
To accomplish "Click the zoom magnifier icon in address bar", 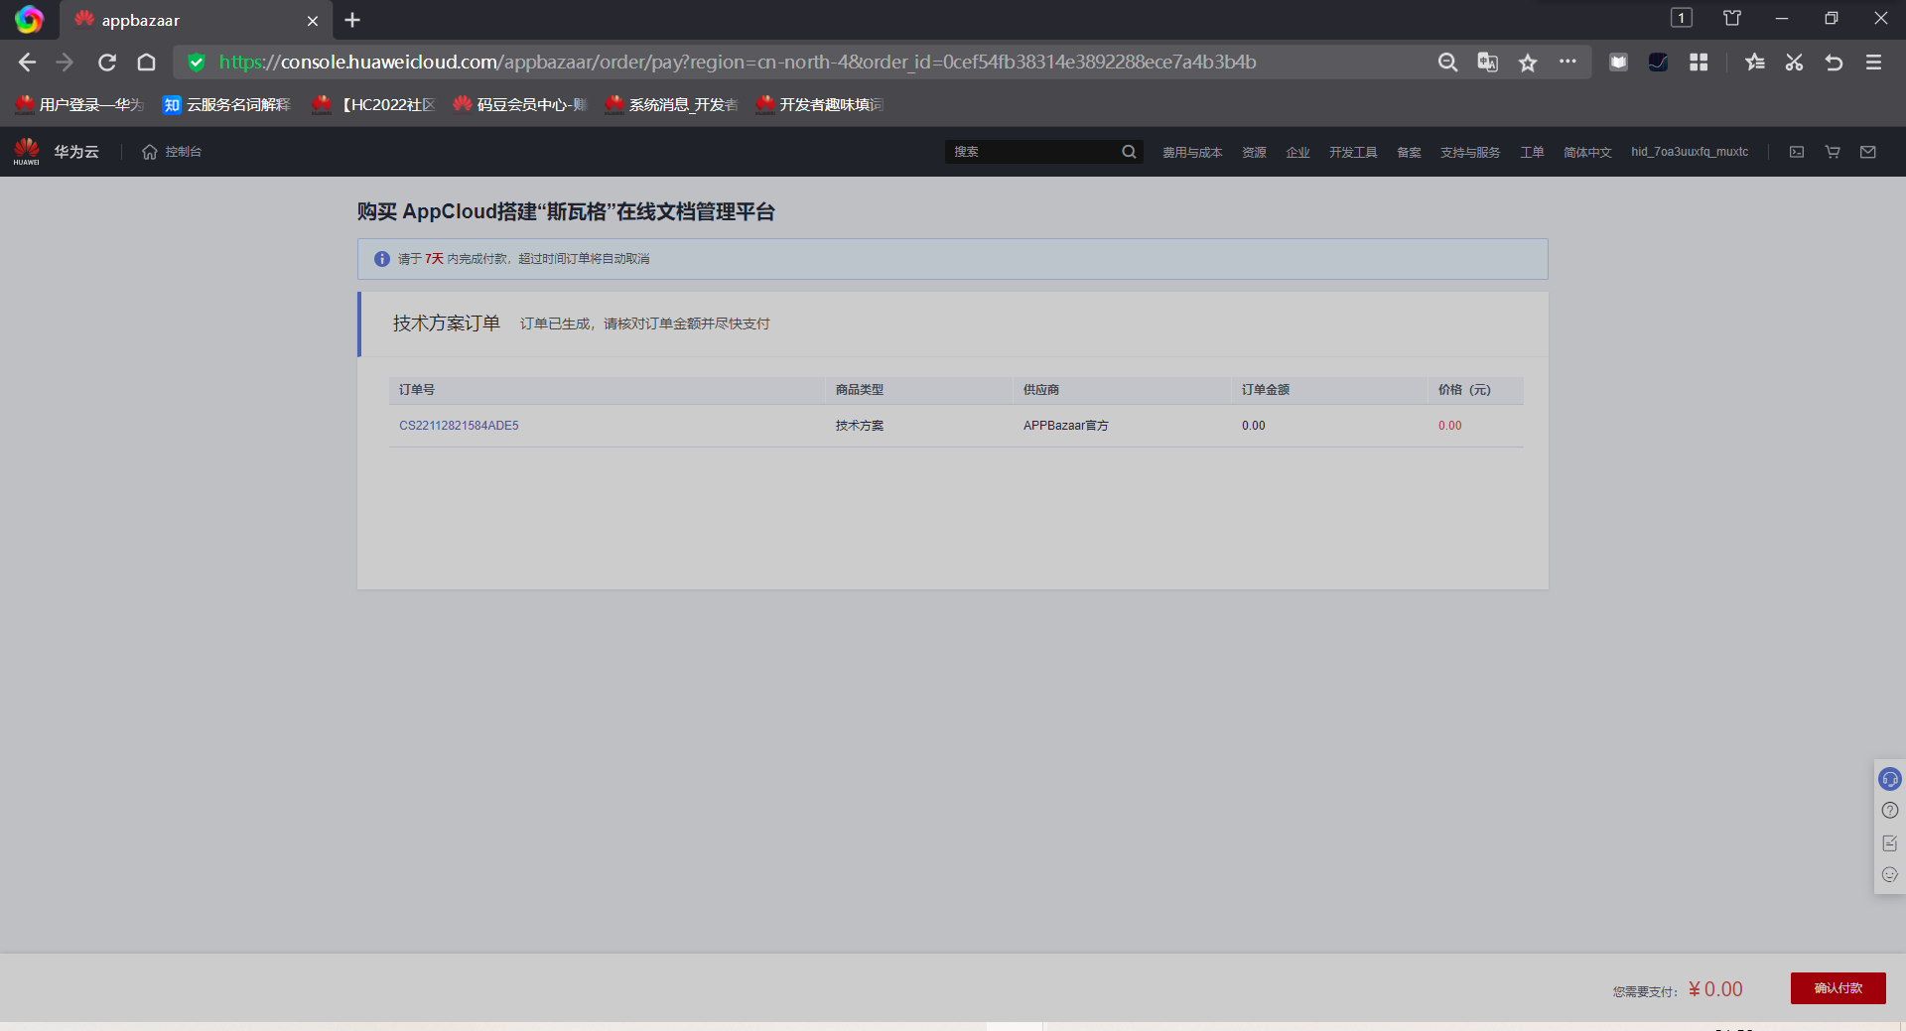I will pos(1447,63).
